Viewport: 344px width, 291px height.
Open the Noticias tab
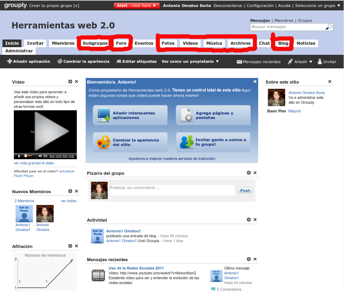pyautogui.click(x=306, y=43)
